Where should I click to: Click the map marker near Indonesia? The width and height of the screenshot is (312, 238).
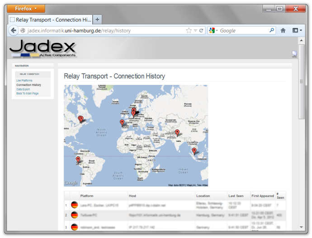(194, 151)
